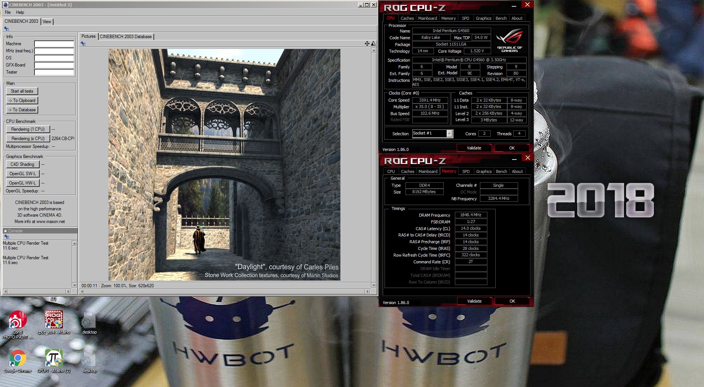Click the console horizontal scrollbar
Image resolution: width=704 pixels, height=387 pixels.
37,291
